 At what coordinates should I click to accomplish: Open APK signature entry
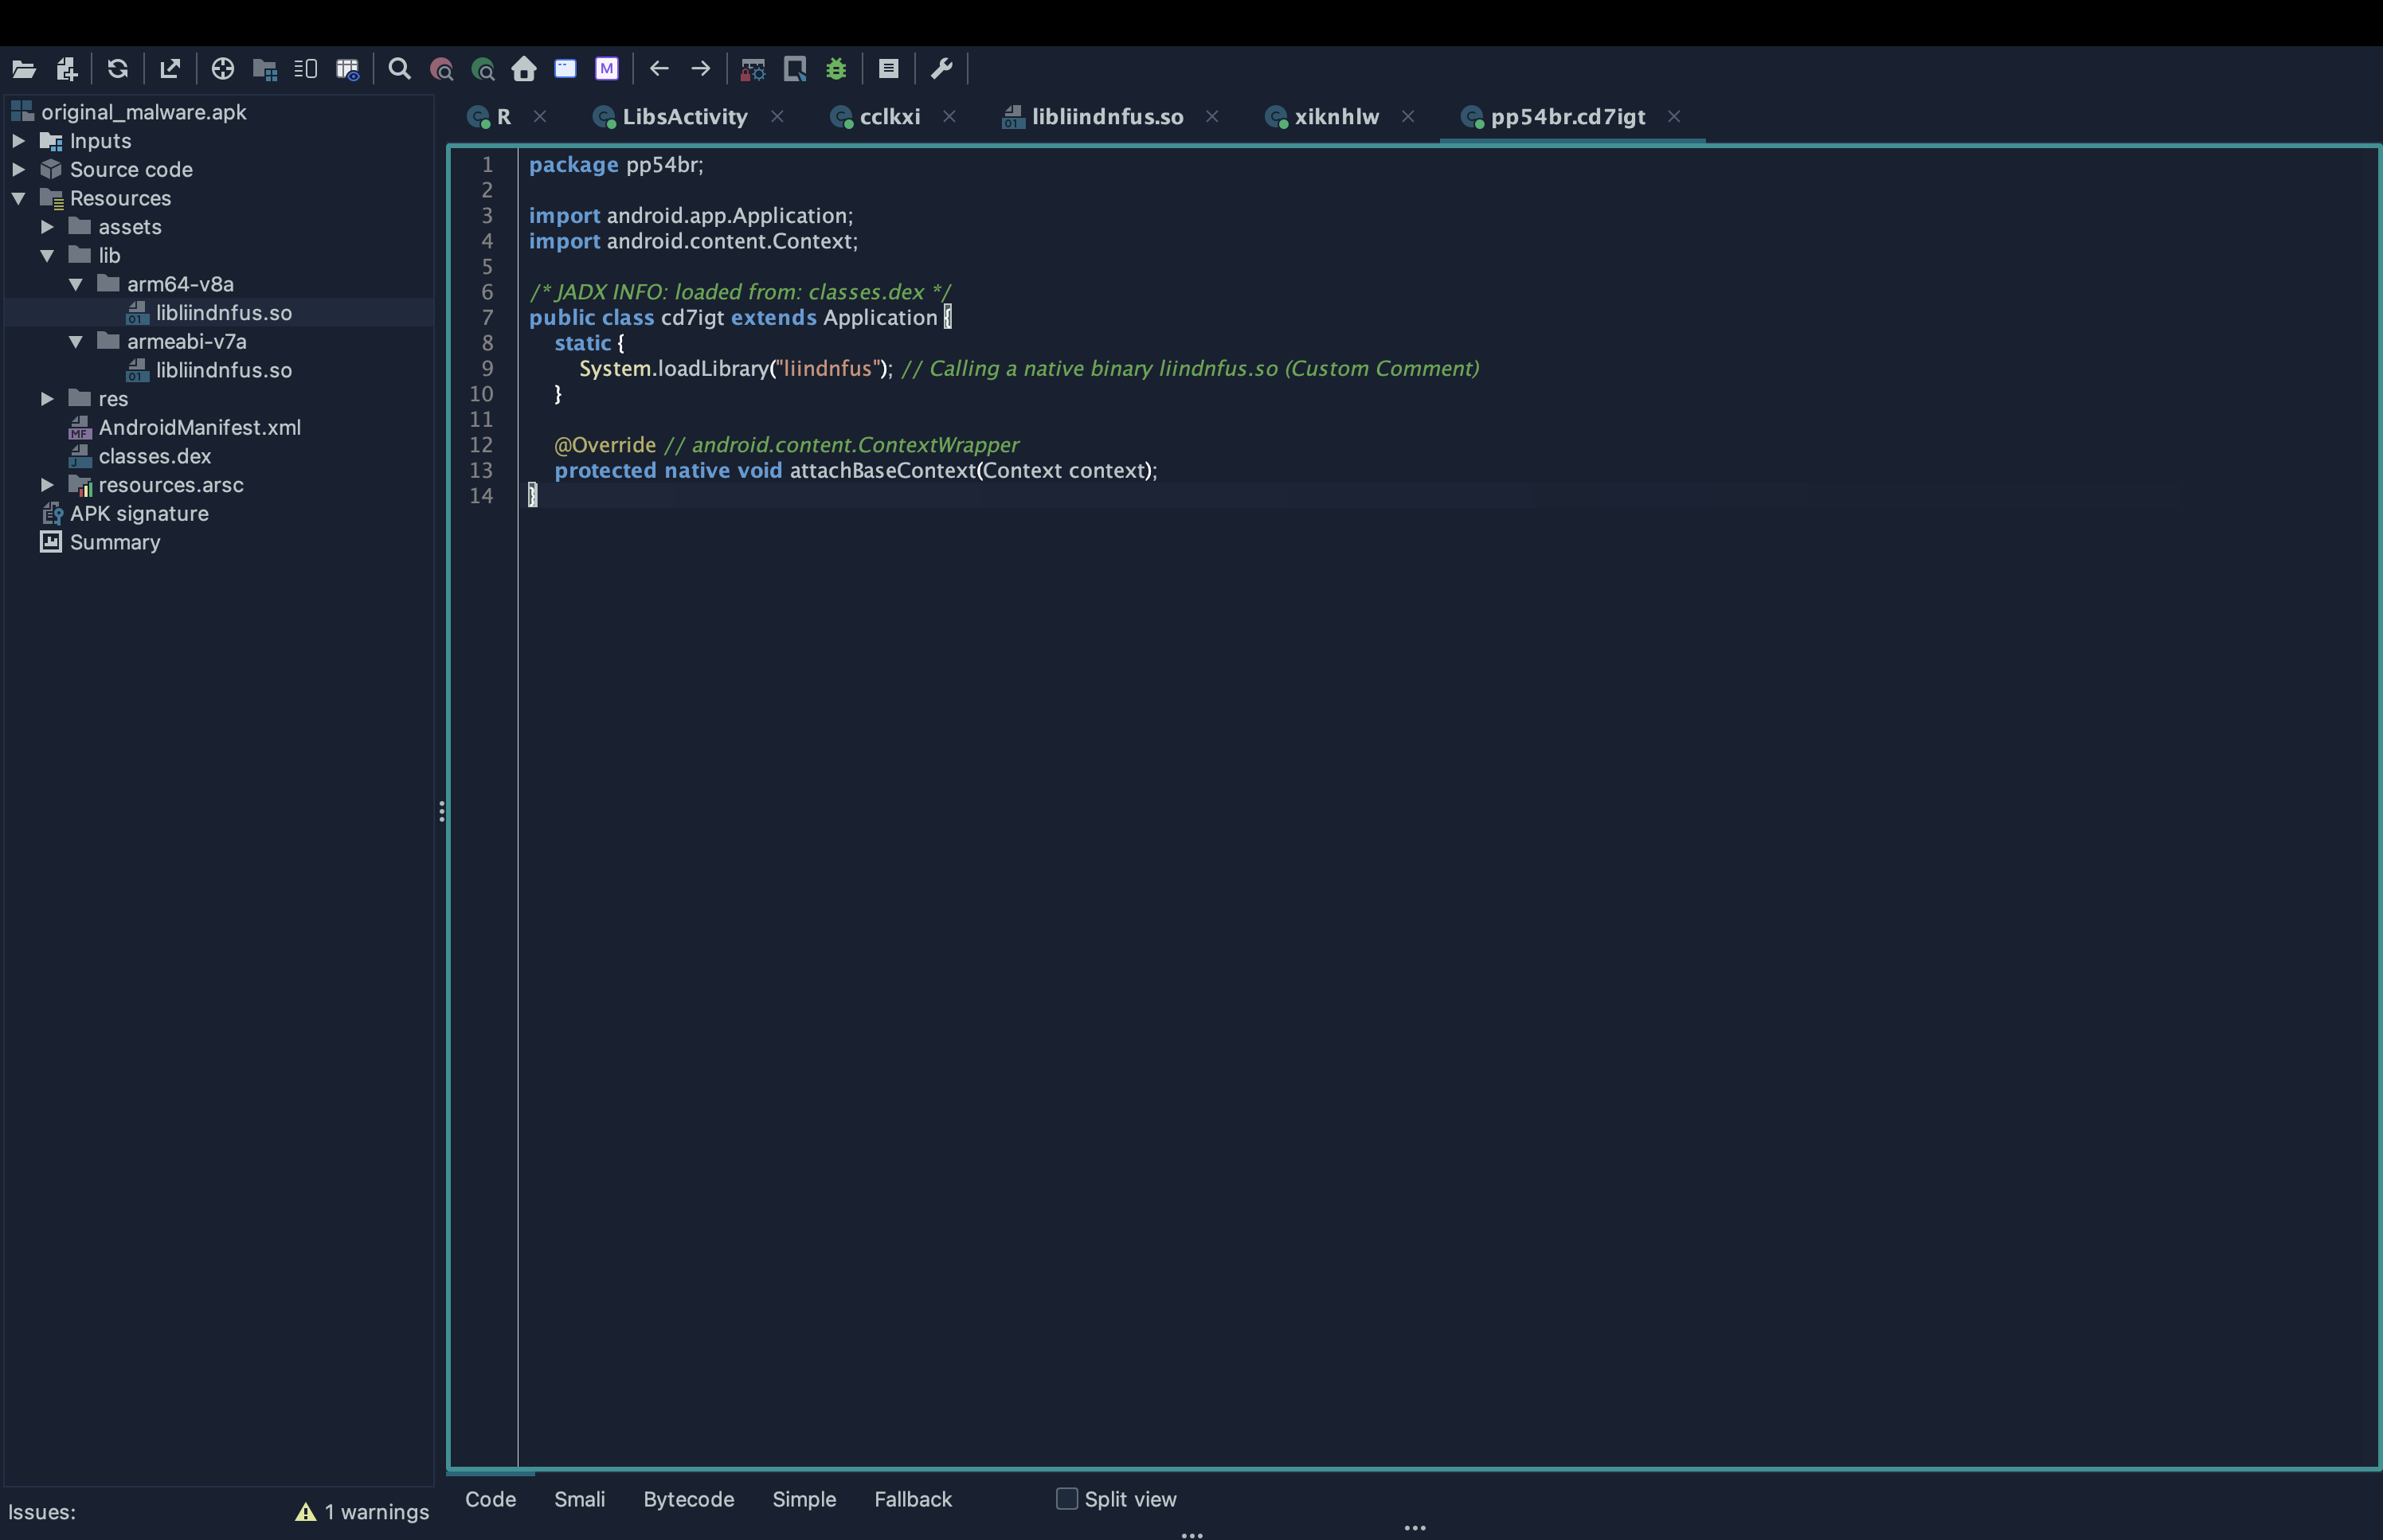(139, 514)
